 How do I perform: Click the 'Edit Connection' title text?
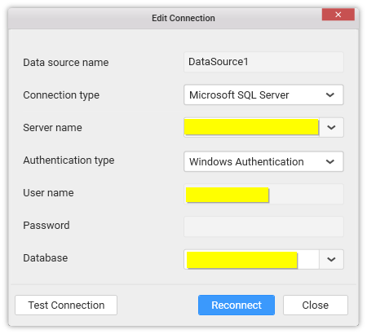click(183, 18)
